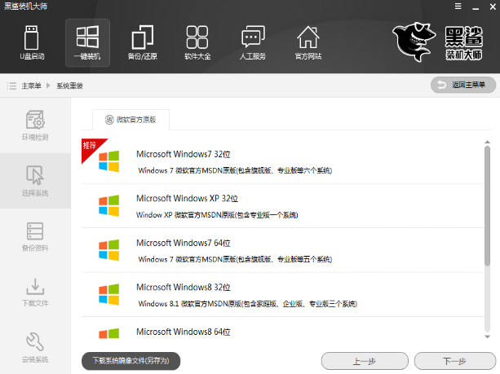500x374 pixels.
Task: Select the 一键装机 toolbar icon
Action: [x=87, y=42]
